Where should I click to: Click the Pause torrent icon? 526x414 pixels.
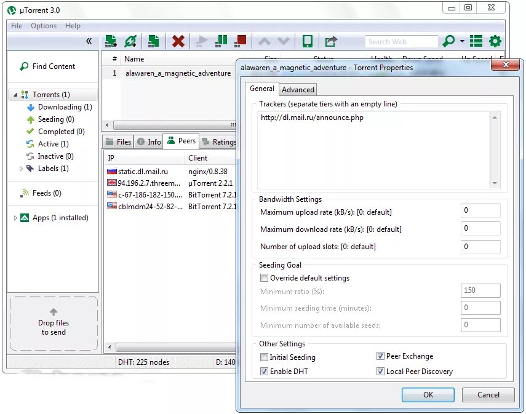tap(221, 41)
